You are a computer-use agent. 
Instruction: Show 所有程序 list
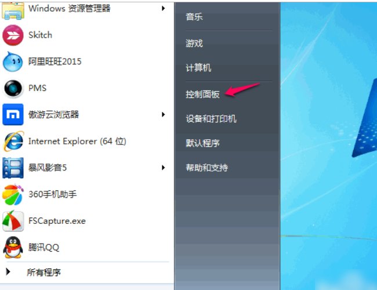coord(43,272)
